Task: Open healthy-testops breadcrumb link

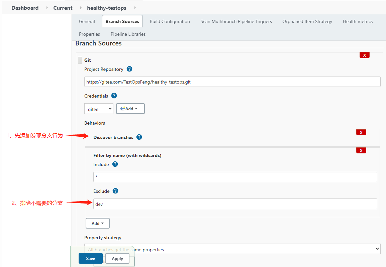Action: coord(107,8)
